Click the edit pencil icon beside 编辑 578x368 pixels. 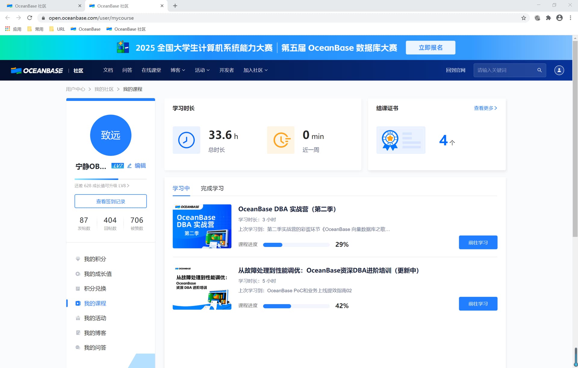click(x=129, y=166)
